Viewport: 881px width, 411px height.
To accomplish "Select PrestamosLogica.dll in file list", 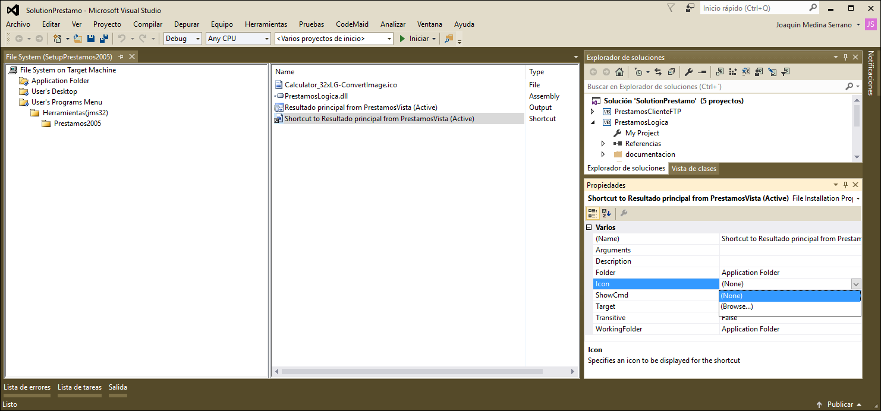I will tap(316, 96).
